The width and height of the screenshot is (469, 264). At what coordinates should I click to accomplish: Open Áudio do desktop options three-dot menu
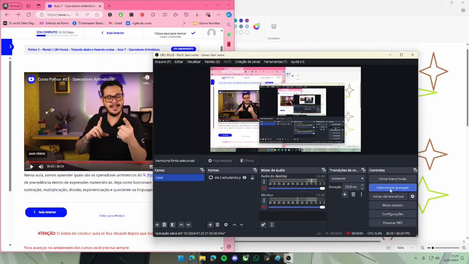[x=264, y=182]
